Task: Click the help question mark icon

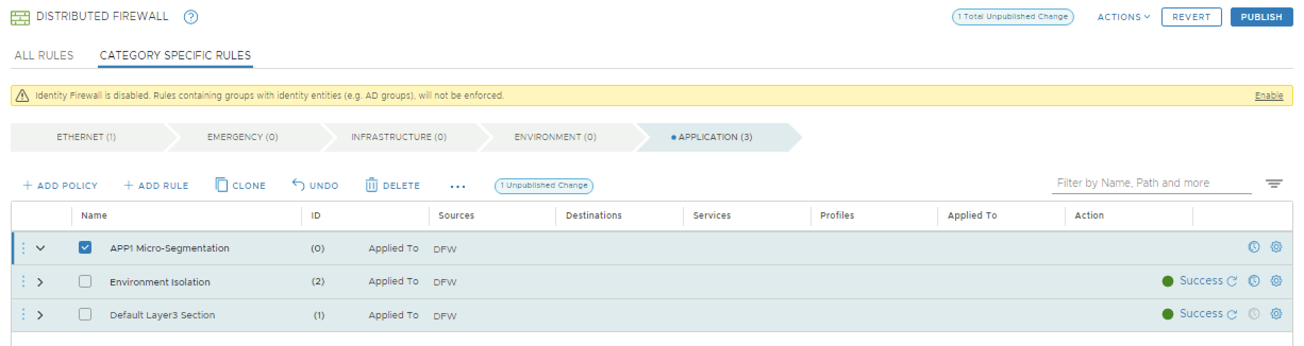Action: 190,17
